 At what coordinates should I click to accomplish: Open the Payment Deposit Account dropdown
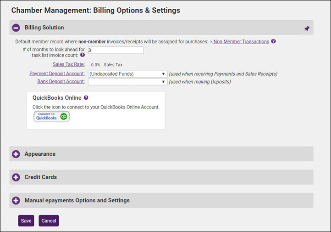coord(127,74)
